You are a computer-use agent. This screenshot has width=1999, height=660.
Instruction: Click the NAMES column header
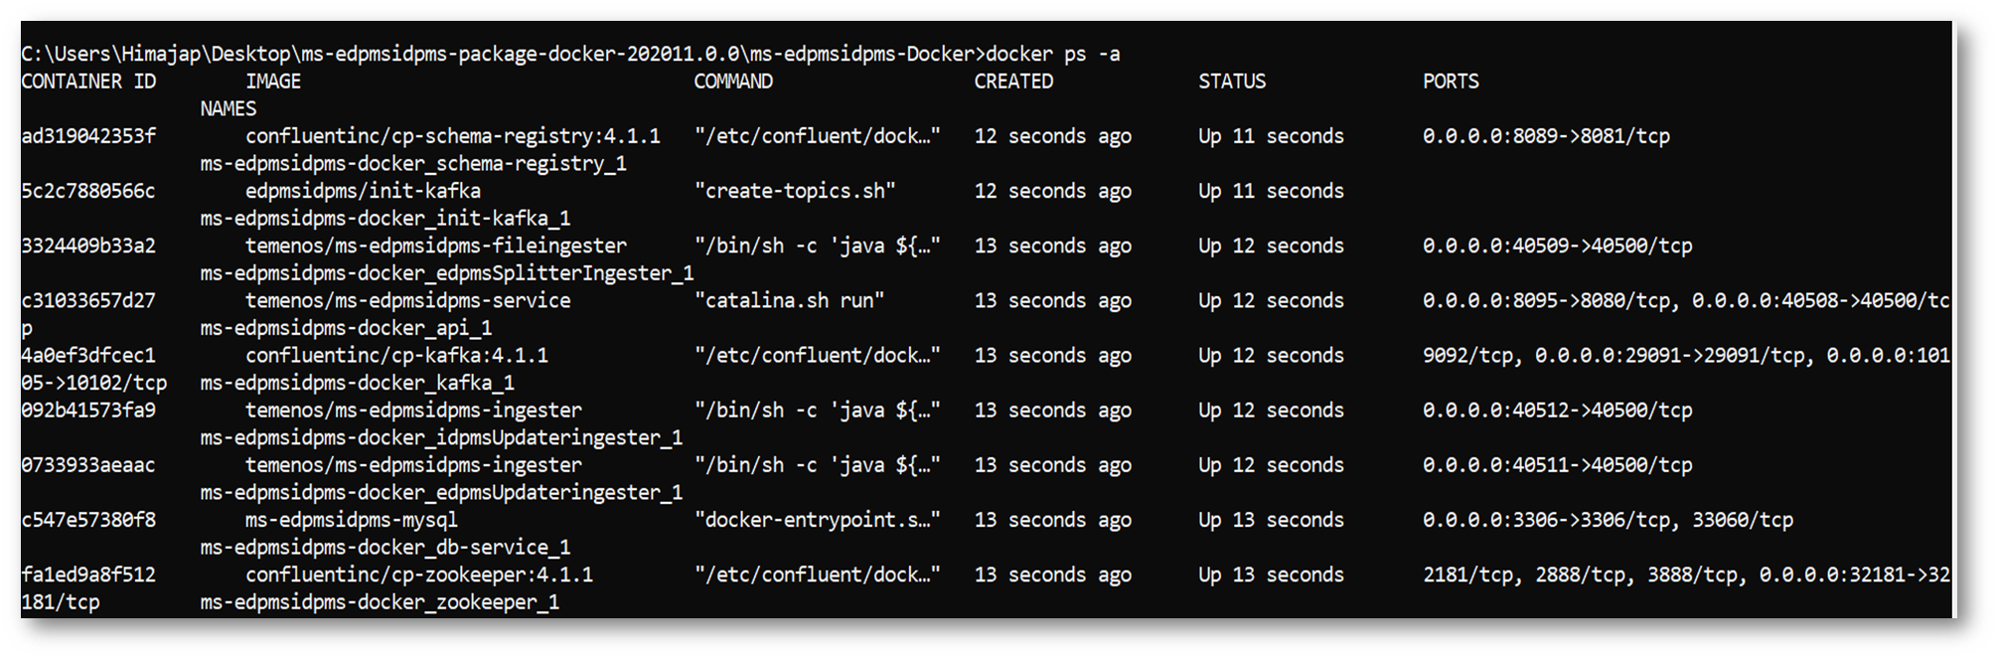(x=229, y=108)
